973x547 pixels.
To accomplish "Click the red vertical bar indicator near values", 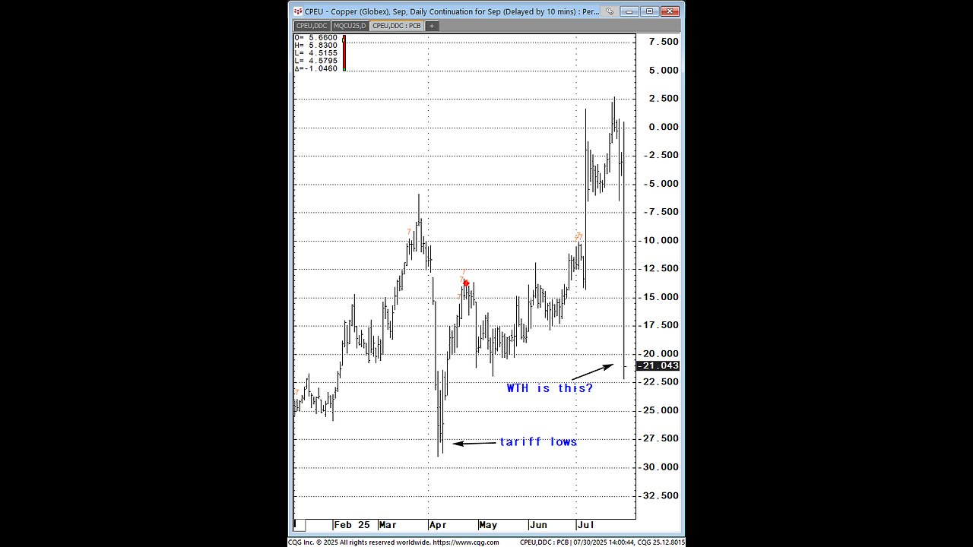I will pos(344,52).
